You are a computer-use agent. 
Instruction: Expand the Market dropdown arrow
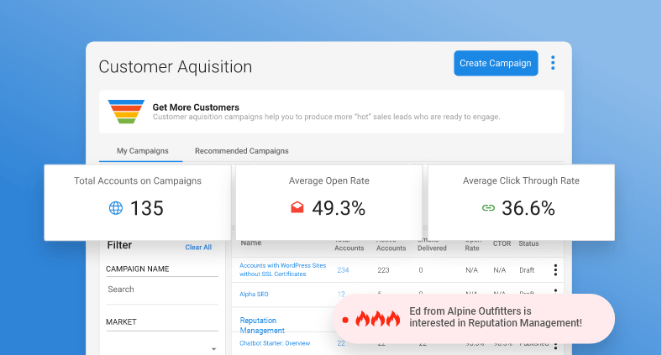pos(213,348)
